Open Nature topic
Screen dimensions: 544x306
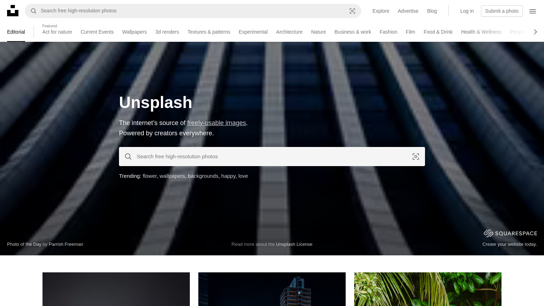[x=318, y=32]
